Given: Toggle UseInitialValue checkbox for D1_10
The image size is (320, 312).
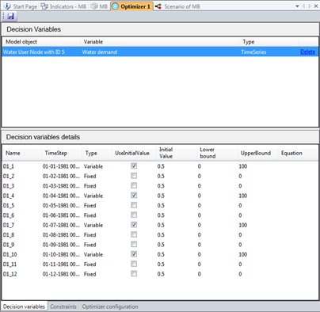Looking at the screenshot, I should pos(134,253).
